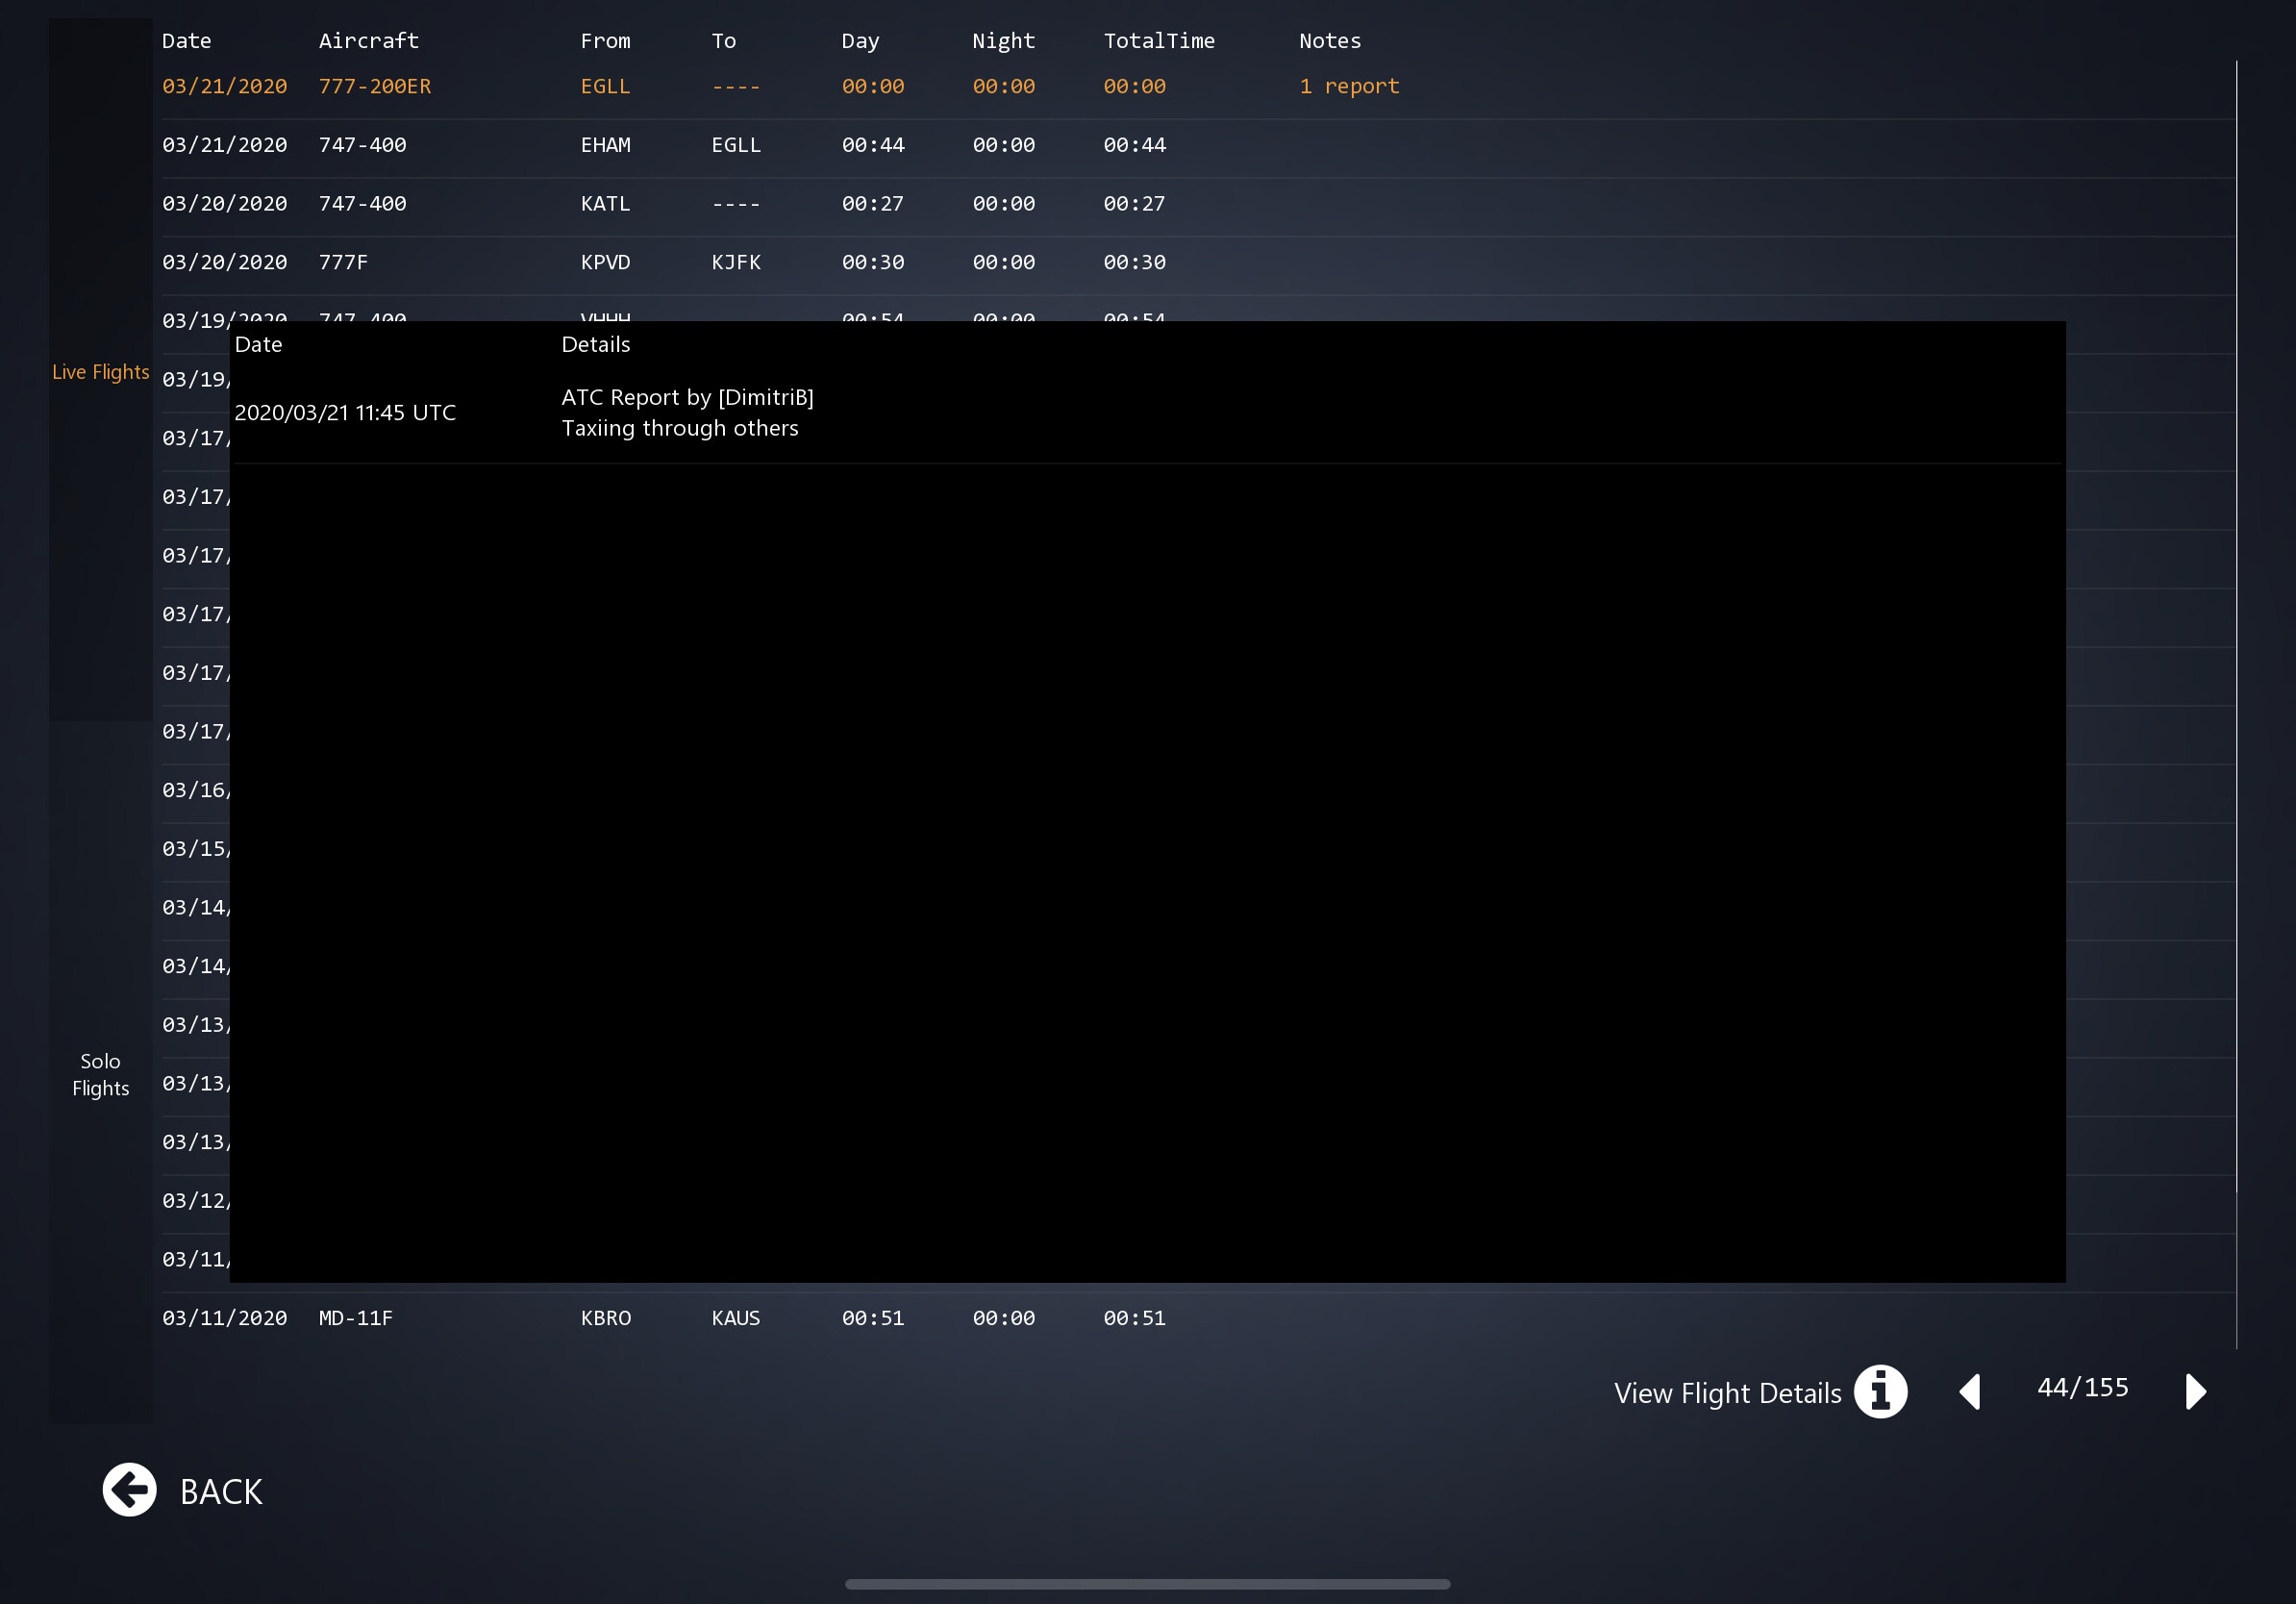
Task: Open the Live Flights tab
Action: tap(100, 372)
